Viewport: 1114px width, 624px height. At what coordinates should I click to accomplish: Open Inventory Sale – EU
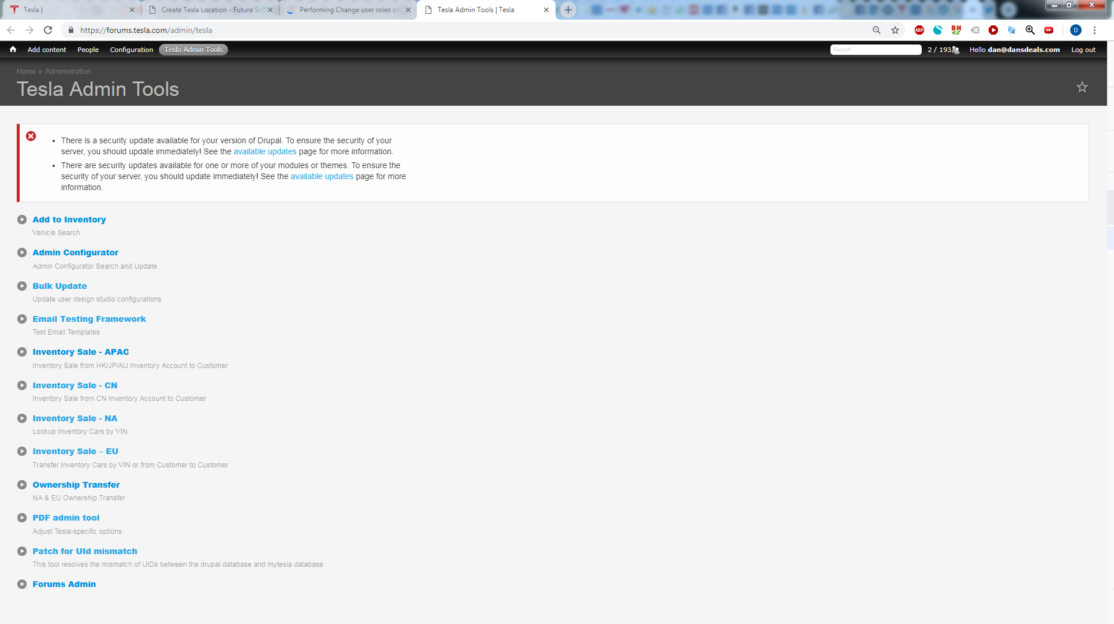(x=76, y=451)
